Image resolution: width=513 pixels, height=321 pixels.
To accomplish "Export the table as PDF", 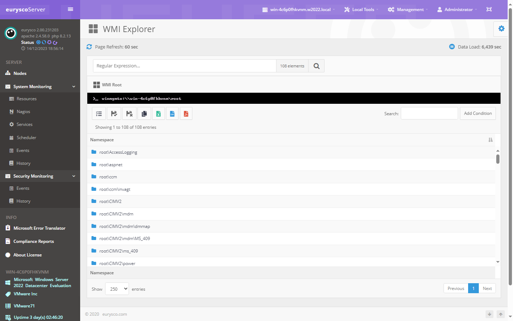I will tap(186, 114).
